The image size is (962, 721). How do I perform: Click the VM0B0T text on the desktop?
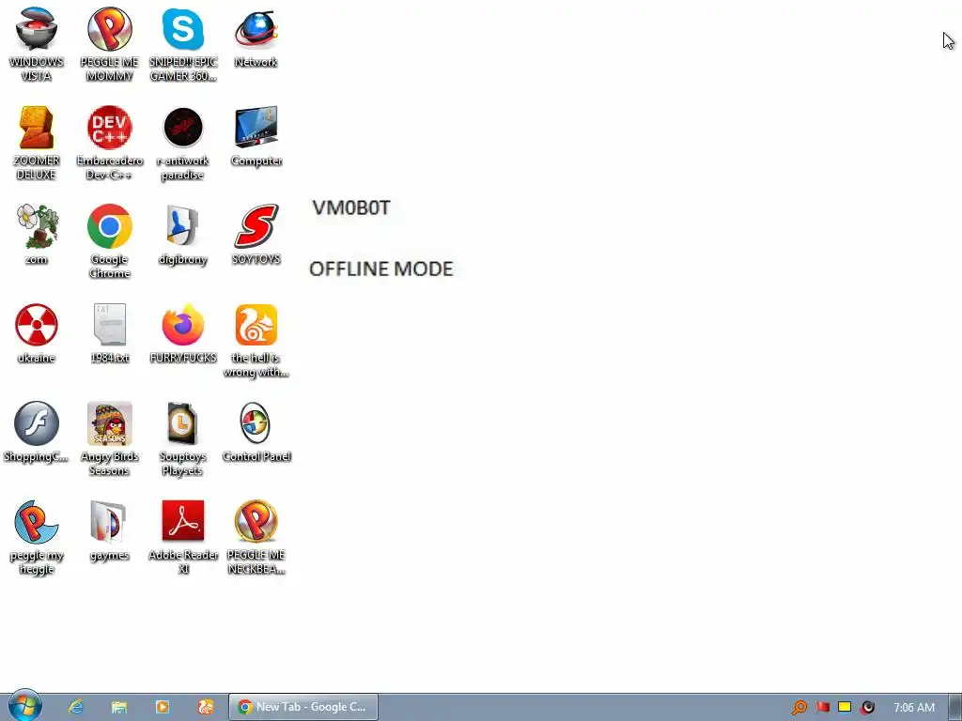coord(351,207)
